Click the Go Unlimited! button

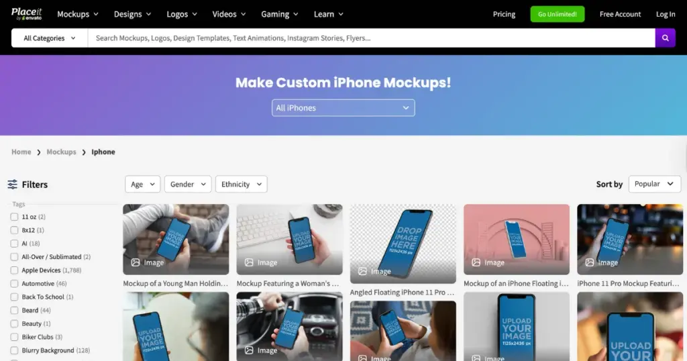558,14
